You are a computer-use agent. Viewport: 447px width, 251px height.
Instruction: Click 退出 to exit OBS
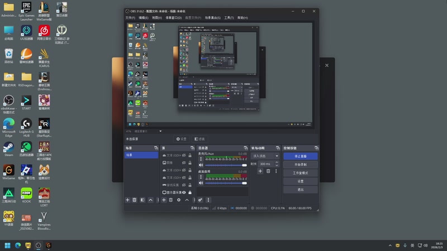click(301, 190)
